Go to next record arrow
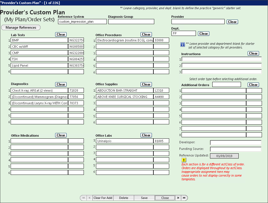268x203 pixels. pyautogui.click(x=178, y=198)
